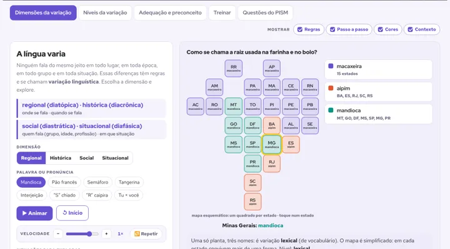Select the MT state tile
Screen dimensions: 450x249
pyautogui.click(x=234, y=106)
